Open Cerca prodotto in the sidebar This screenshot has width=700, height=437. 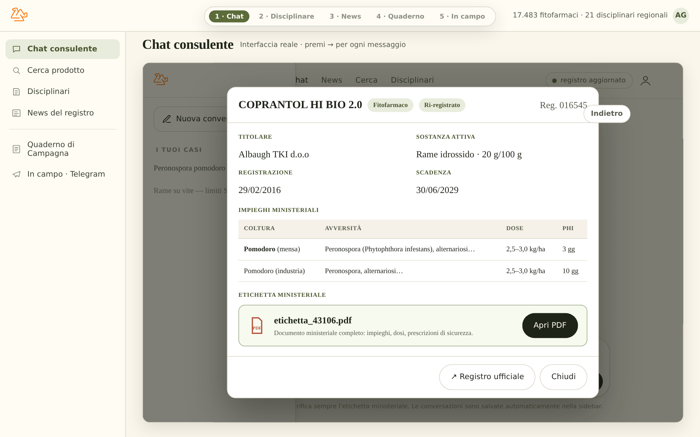click(x=62, y=70)
